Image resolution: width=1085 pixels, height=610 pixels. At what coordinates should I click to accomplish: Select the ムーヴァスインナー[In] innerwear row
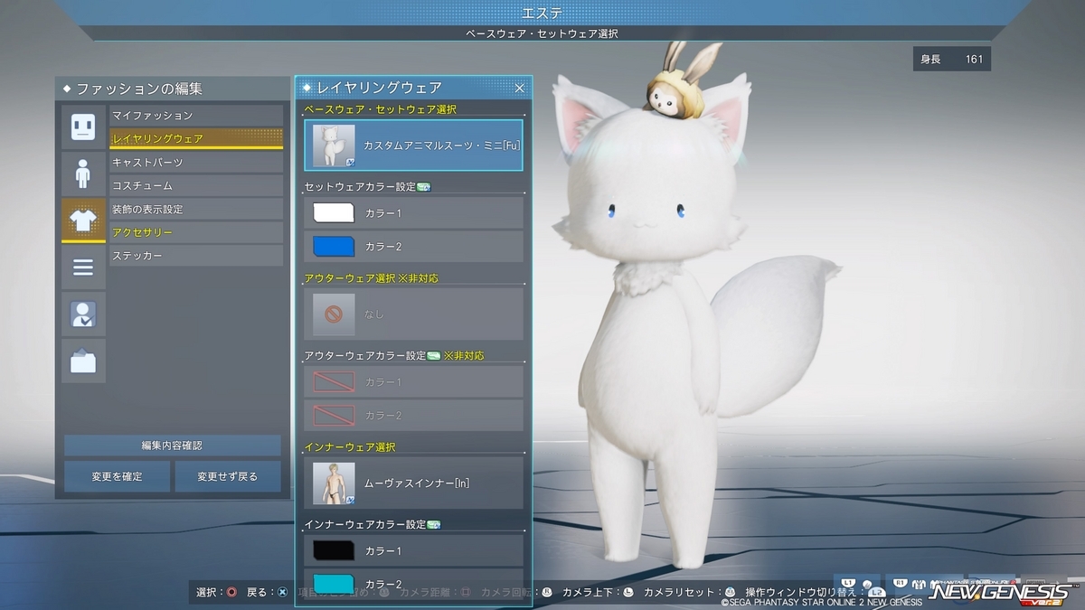tap(413, 483)
